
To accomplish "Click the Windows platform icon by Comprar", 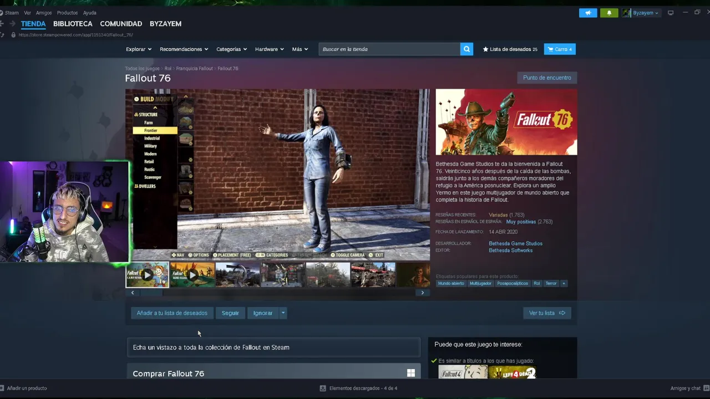I will pos(411,374).
